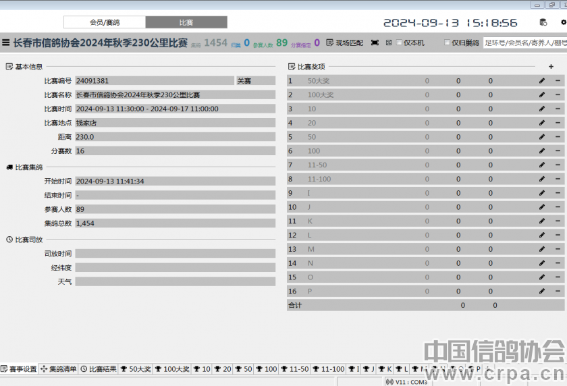Image resolution: width=567 pixels, height=386 pixels.
Task: Open the bottom tab labeled I
Action: coord(354,369)
